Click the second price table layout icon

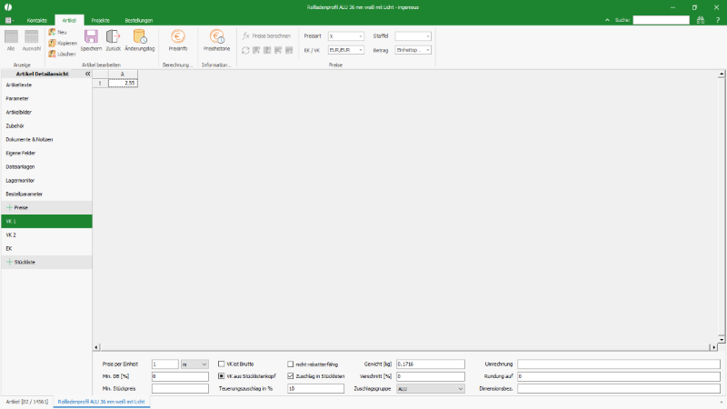click(267, 50)
